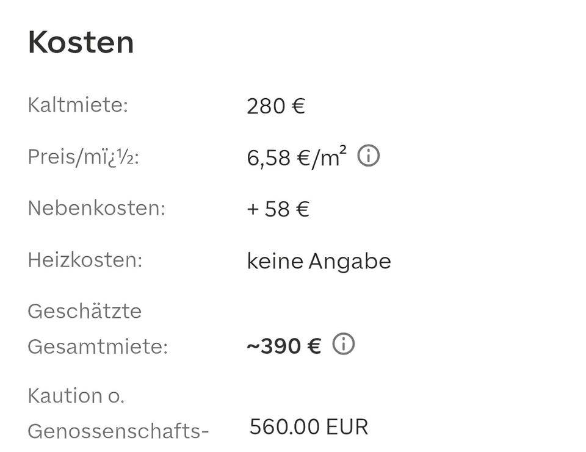Click the Kosten heading
This screenshot has width=586, height=452.
(81, 42)
